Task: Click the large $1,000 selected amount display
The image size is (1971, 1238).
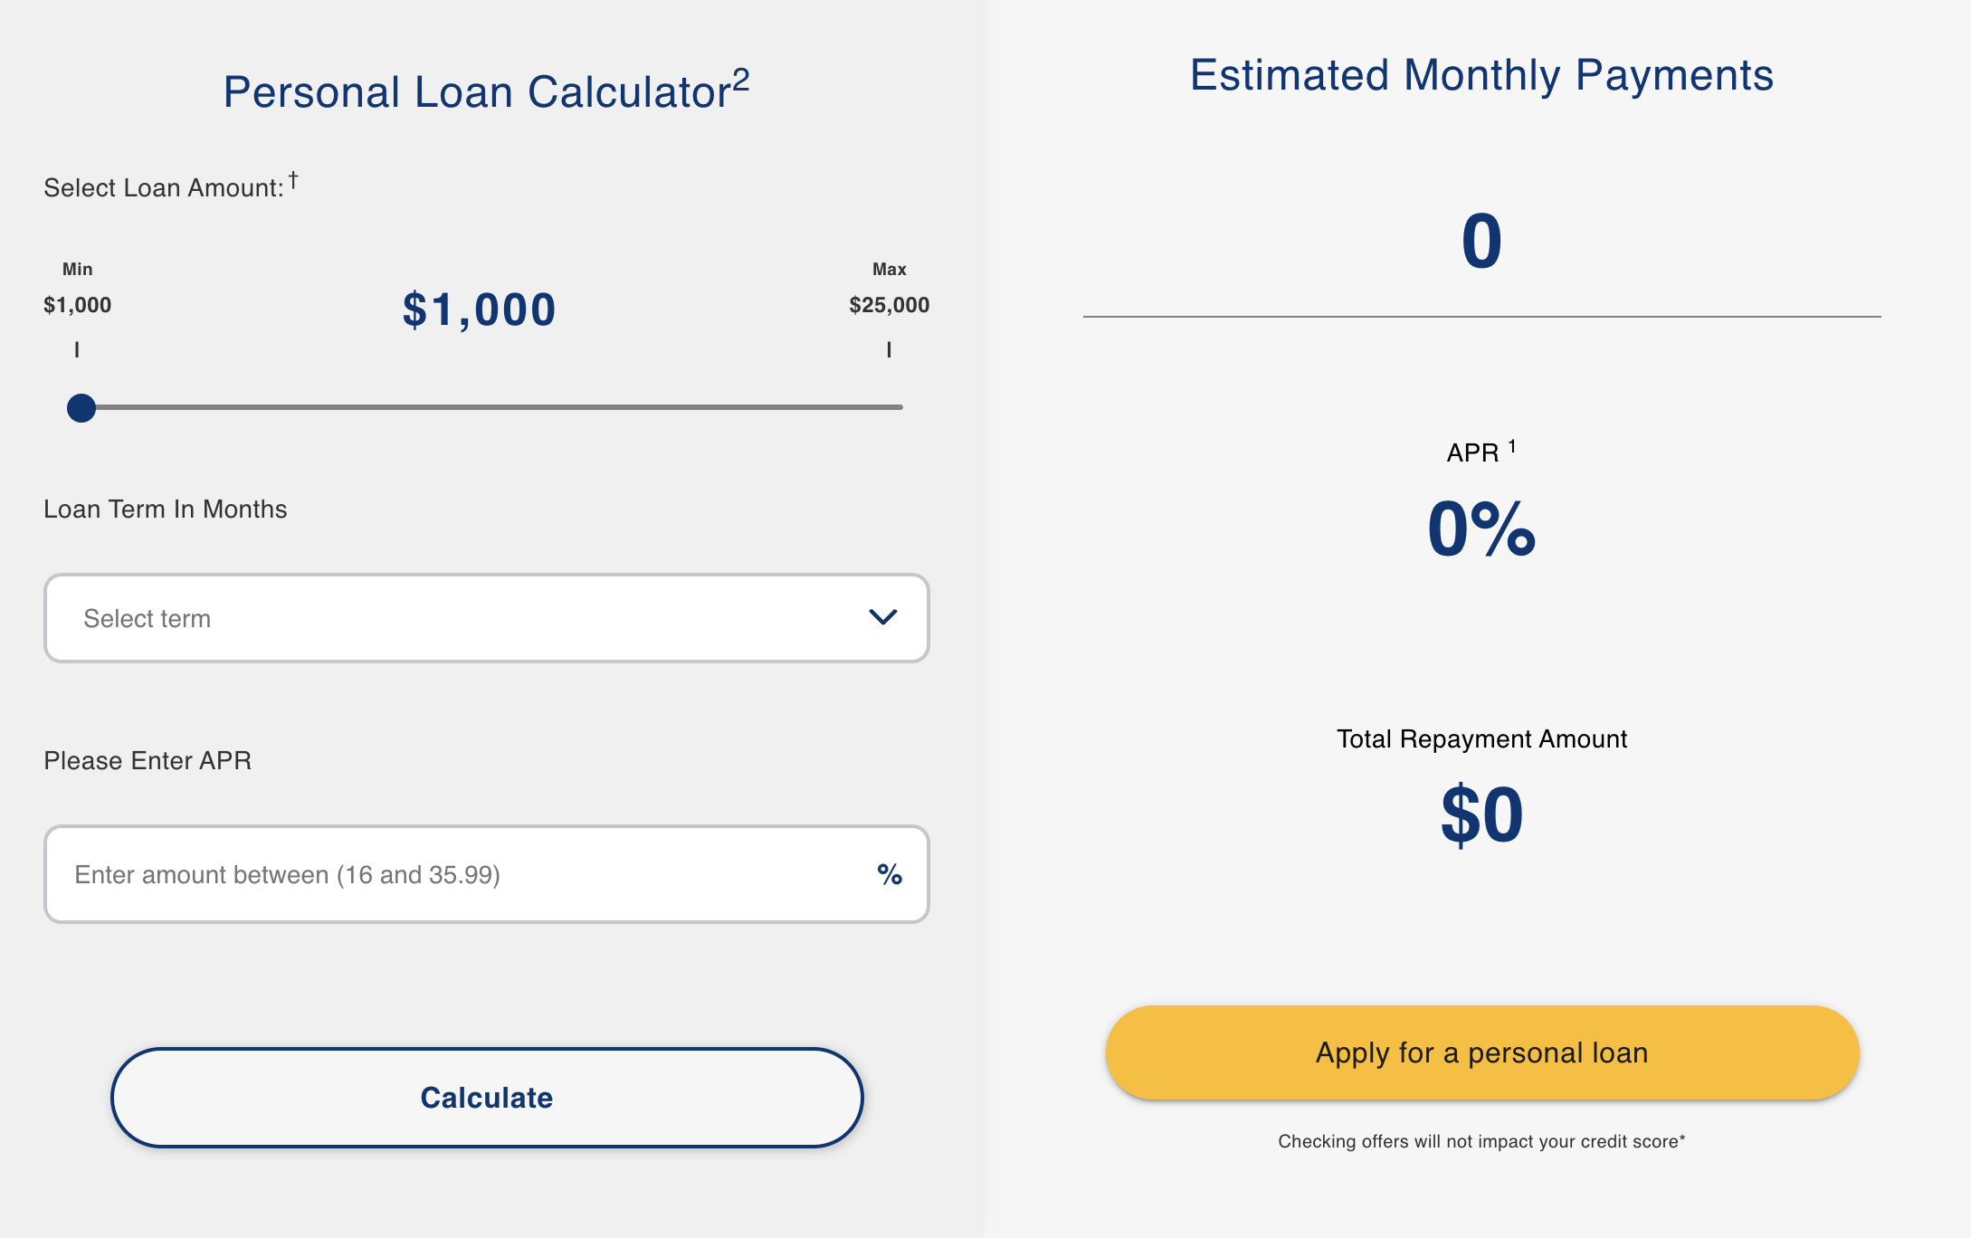Action: (479, 309)
